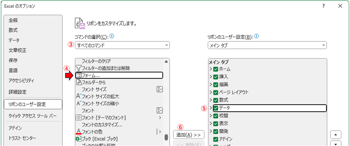Toggle the 描画 tab checkbox
The height and width of the screenshot is (146, 350).
tap(215, 85)
